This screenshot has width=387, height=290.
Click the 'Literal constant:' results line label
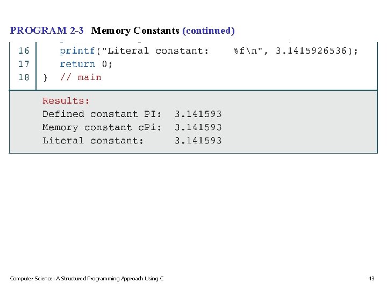93,141
